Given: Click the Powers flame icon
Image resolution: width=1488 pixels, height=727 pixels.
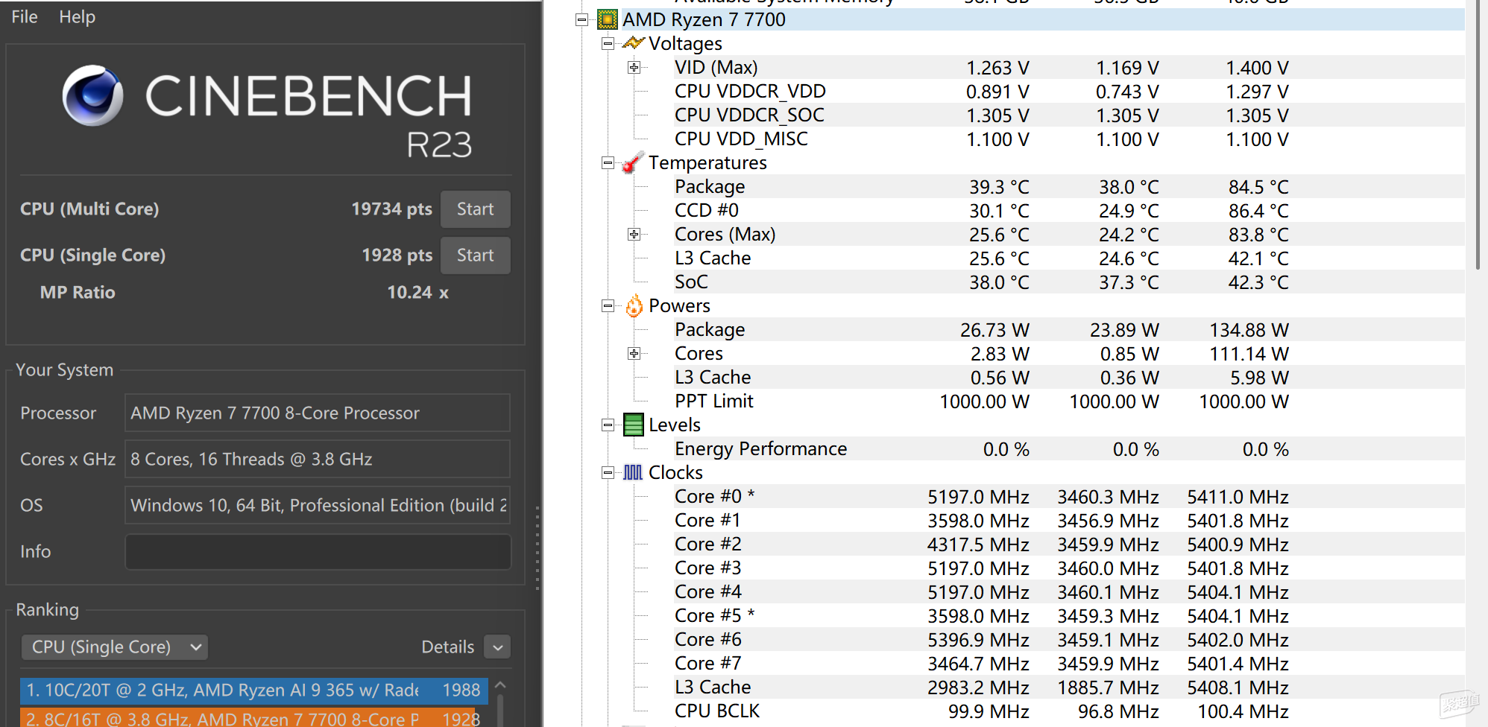Looking at the screenshot, I should point(634,305).
